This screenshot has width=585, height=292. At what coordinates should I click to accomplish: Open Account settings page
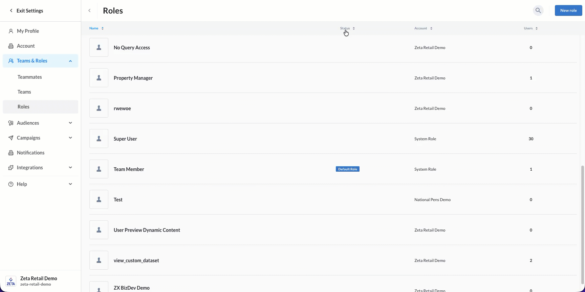coord(40,46)
